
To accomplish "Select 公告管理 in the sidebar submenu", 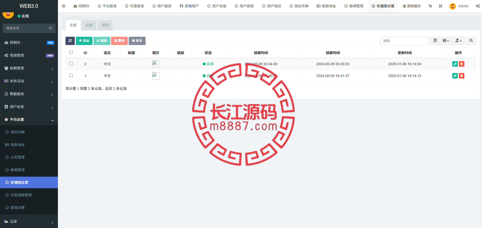I will click(29, 157).
